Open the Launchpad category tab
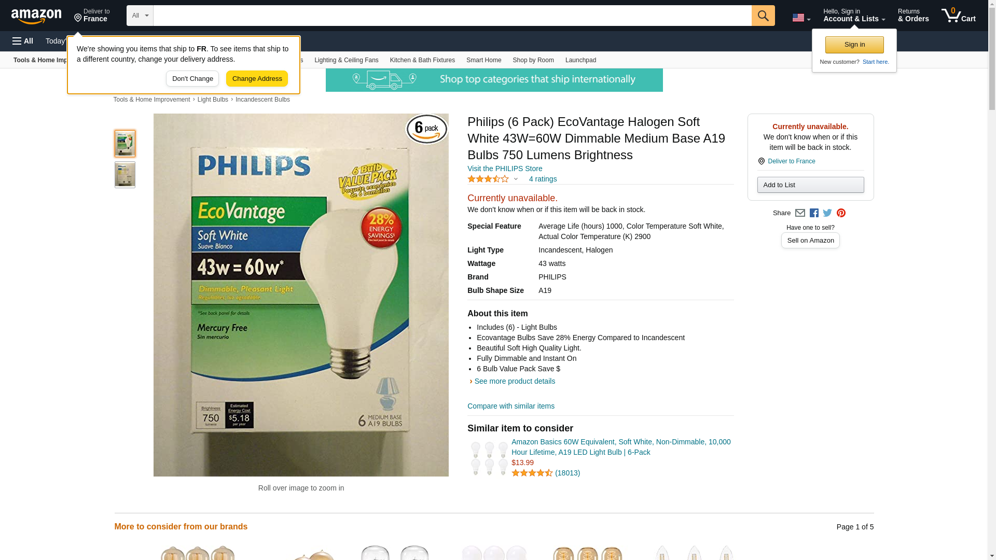This screenshot has height=560, width=996. click(x=580, y=60)
